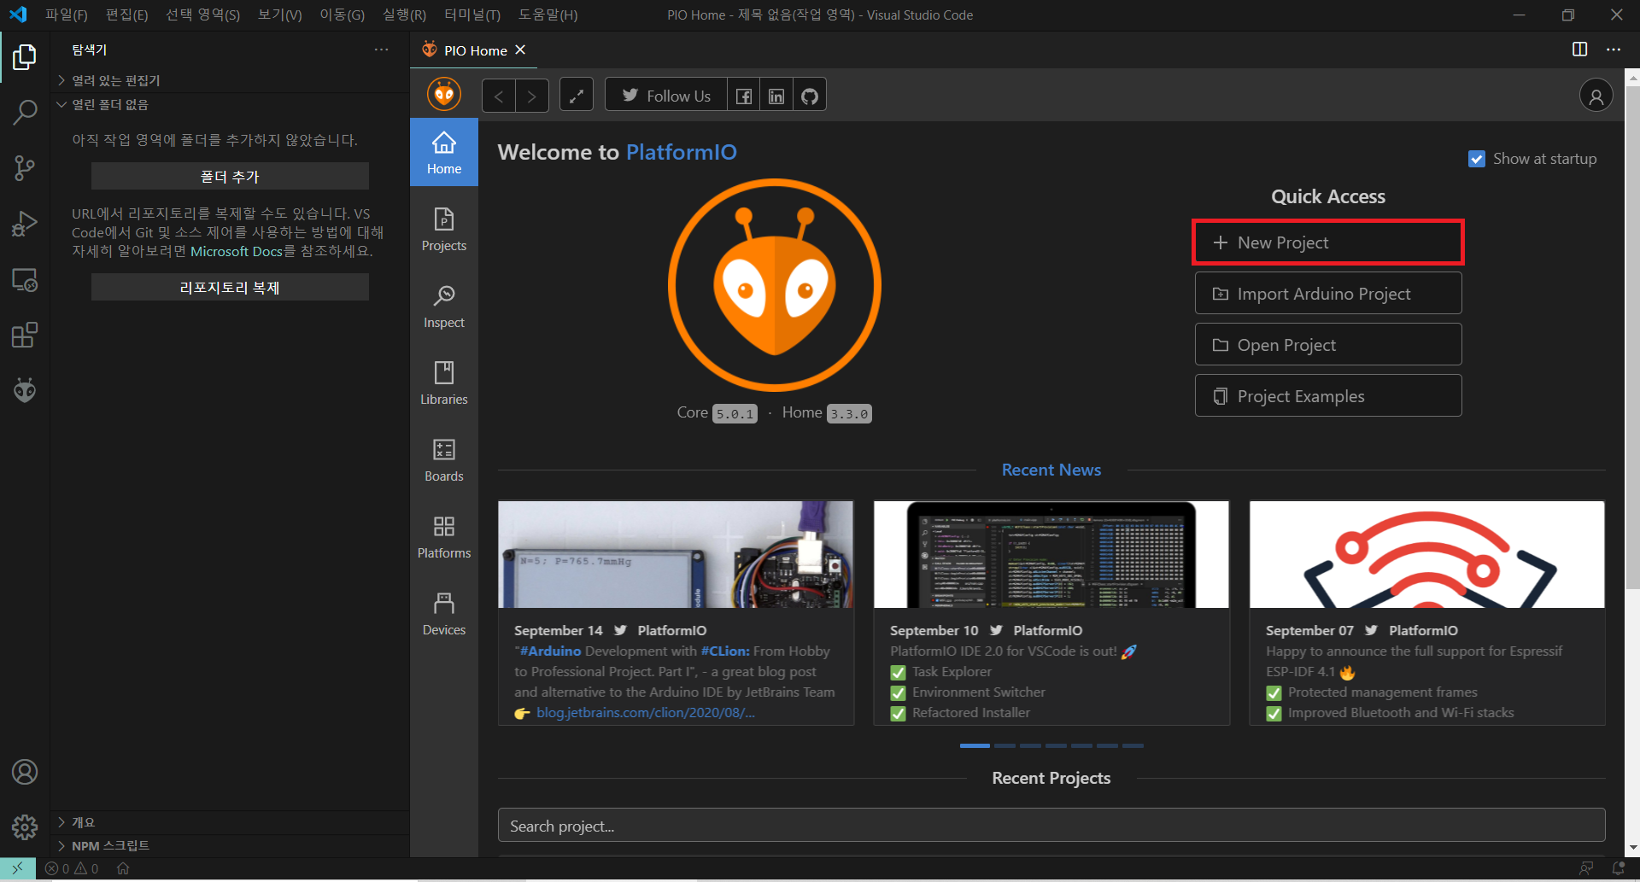Click the expand fullscreen icon in PIO toolbar
The height and width of the screenshot is (882, 1640).
pos(577,96)
